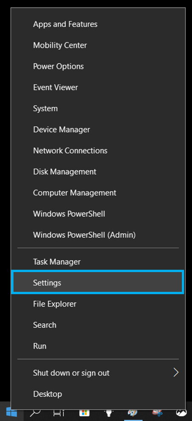
Task: Open the lightbulb Tips taskbar icon
Action: click(109, 414)
